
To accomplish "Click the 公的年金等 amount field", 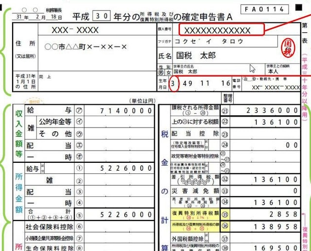I will [119, 122].
